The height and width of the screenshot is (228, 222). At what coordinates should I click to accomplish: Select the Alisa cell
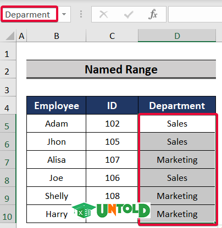(x=57, y=159)
